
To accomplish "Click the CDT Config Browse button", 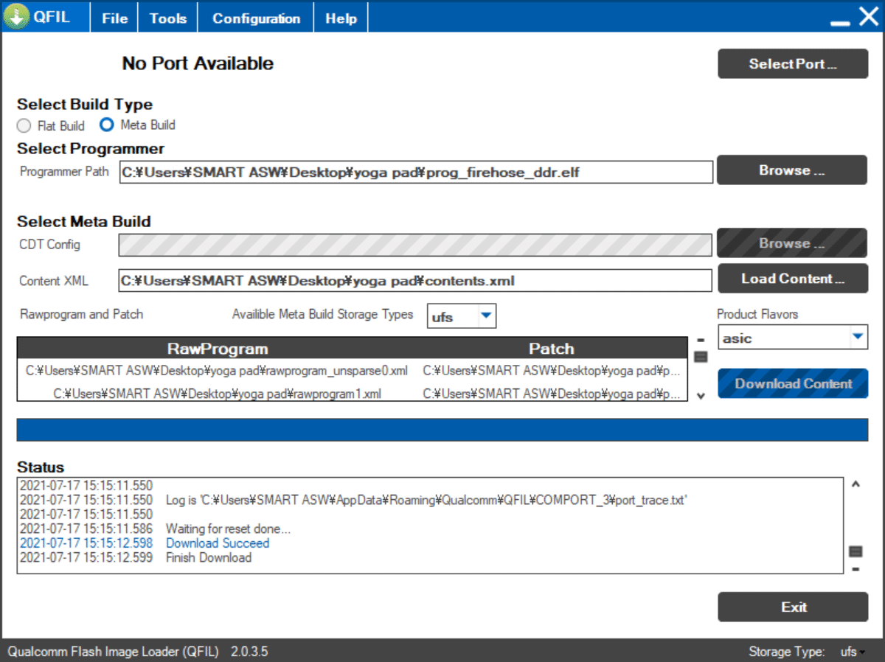I will tap(792, 243).
